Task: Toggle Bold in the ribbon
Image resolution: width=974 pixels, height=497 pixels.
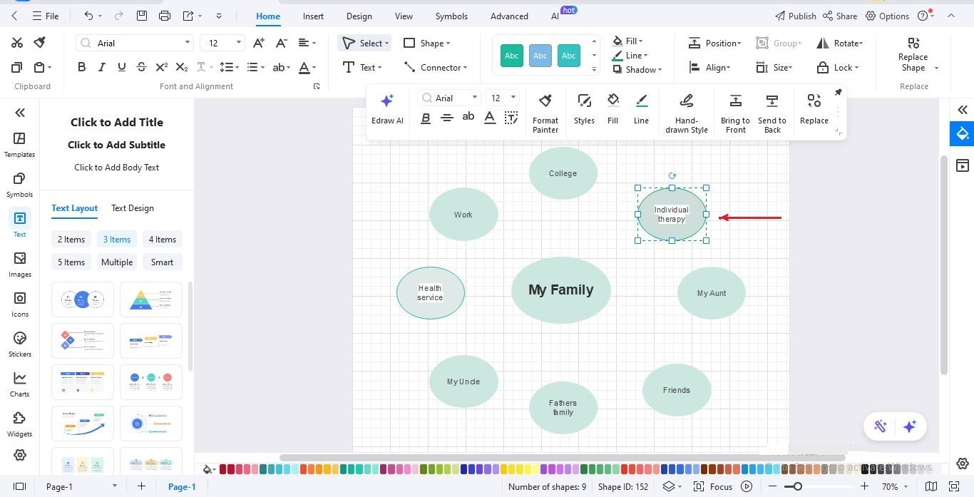Action: (x=81, y=67)
